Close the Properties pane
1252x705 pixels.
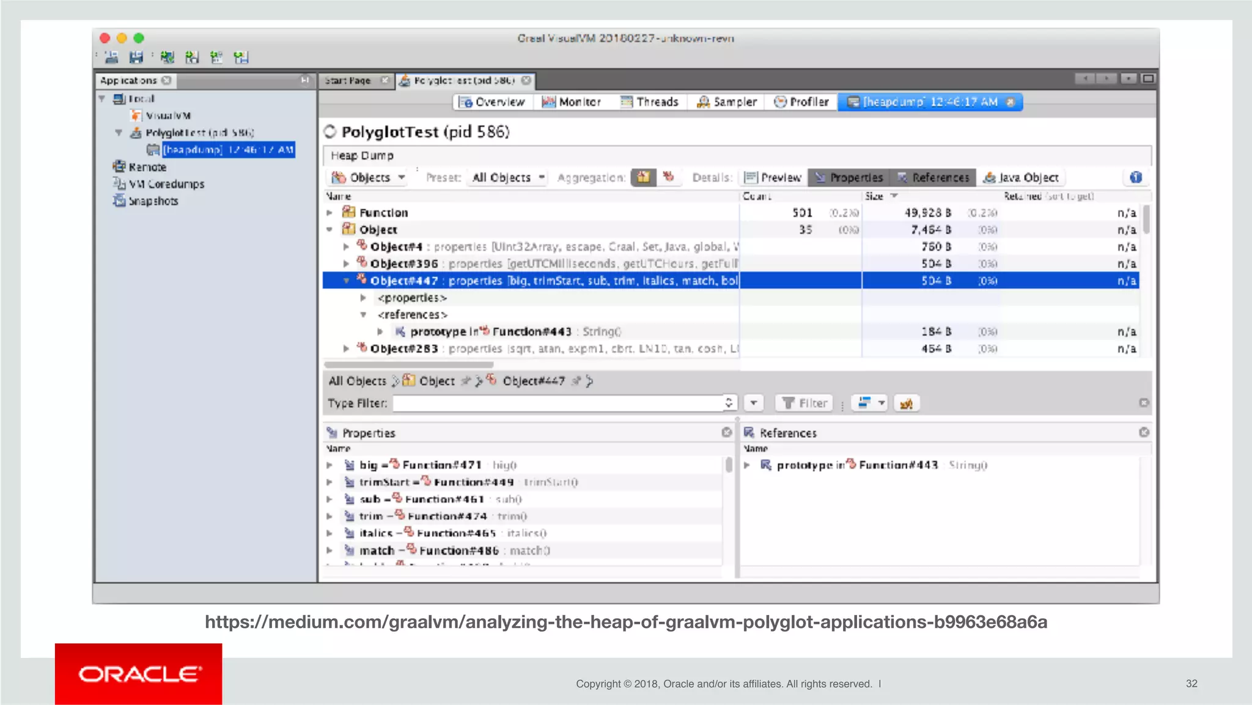pos(726,432)
